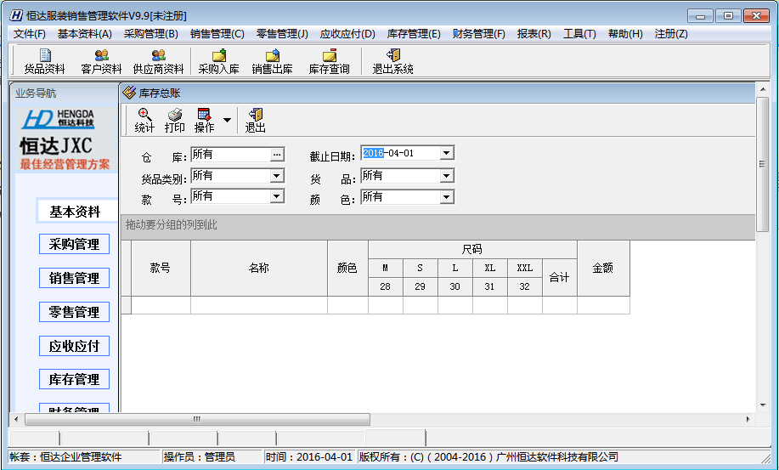Screen dimensions: 779x470
Task: Click the 款号 column header
Action: tap(161, 268)
